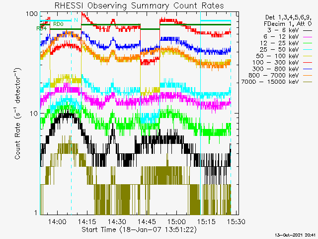318x239 pixels.
Task: Click the green 'RD4' flag label
Action: (41, 28)
